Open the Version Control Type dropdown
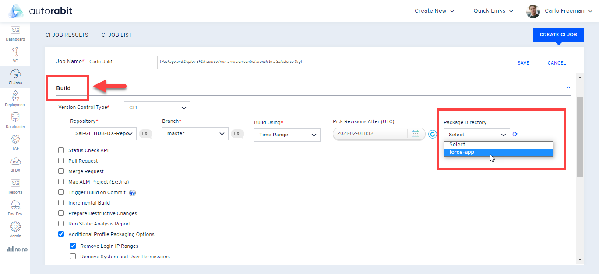The height and width of the screenshot is (274, 599). point(157,108)
